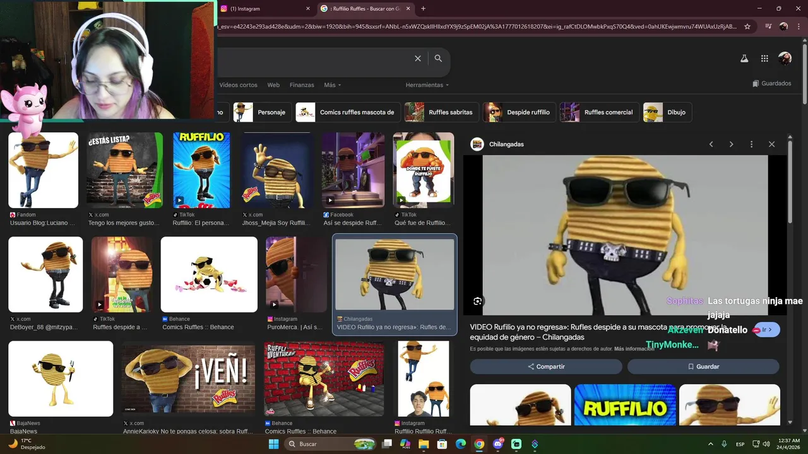Open File Explorer from the taskbar

pos(424,444)
